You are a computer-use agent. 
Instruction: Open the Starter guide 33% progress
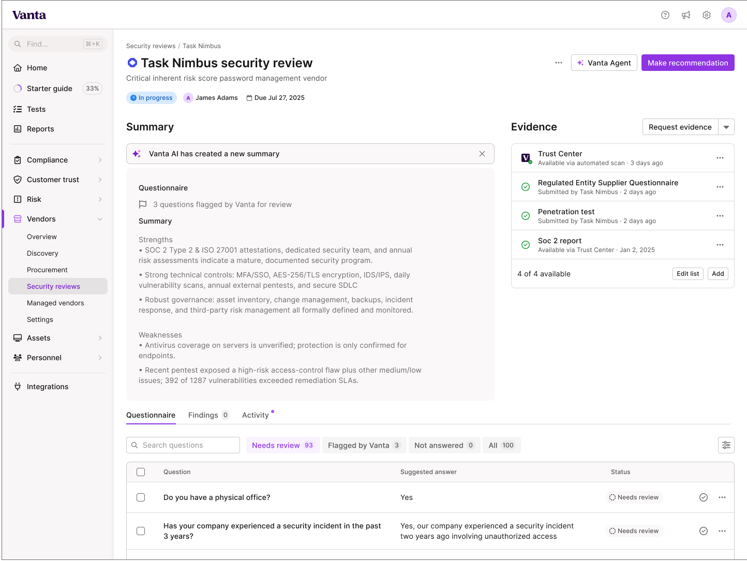point(58,88)
